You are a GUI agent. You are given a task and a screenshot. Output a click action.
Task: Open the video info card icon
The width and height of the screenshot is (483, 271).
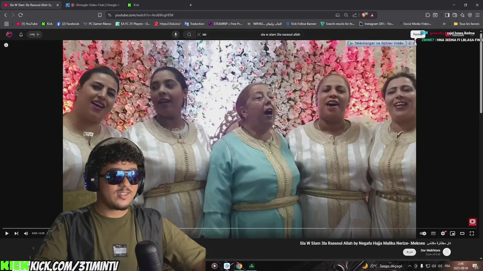pos(6,45)
